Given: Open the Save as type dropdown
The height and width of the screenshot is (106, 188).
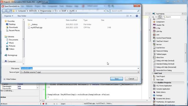Looking at the screenshot, I should 138,72.
